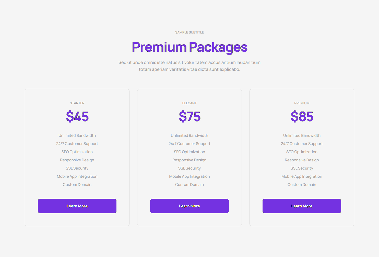The height and width of the screenshot is (257, 379).
Task: Click the Premium Packages heading
Action: (x=189, y=47)
